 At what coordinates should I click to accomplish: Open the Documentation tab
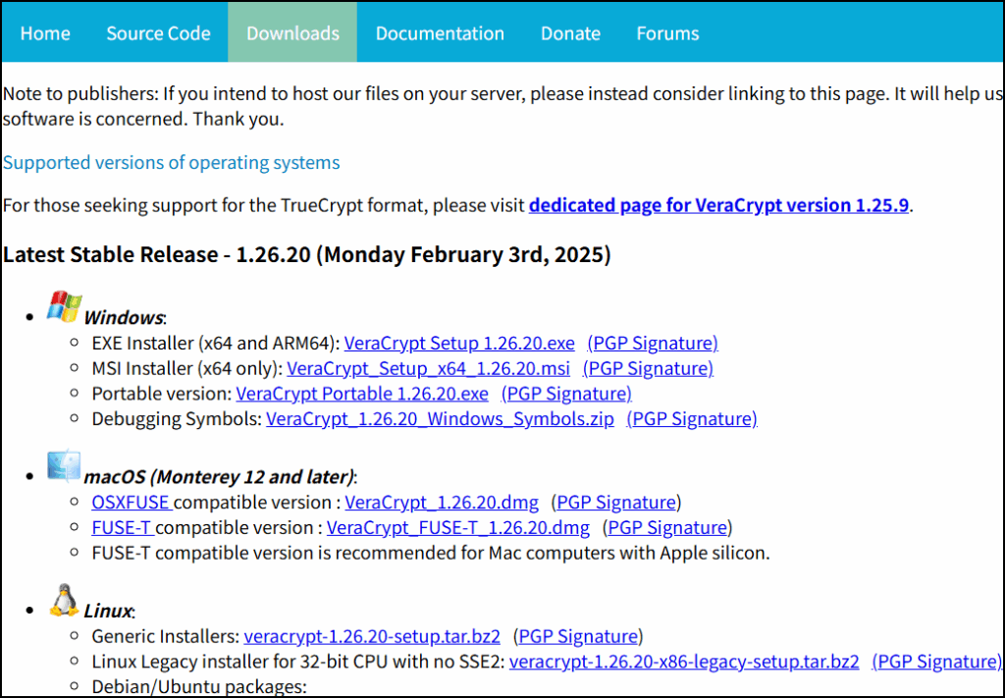click(x=440, y=33)
